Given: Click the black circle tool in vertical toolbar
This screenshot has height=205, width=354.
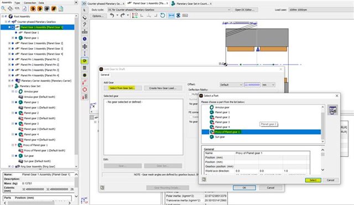Looking at the screenshot, I should tap(85, 75).
